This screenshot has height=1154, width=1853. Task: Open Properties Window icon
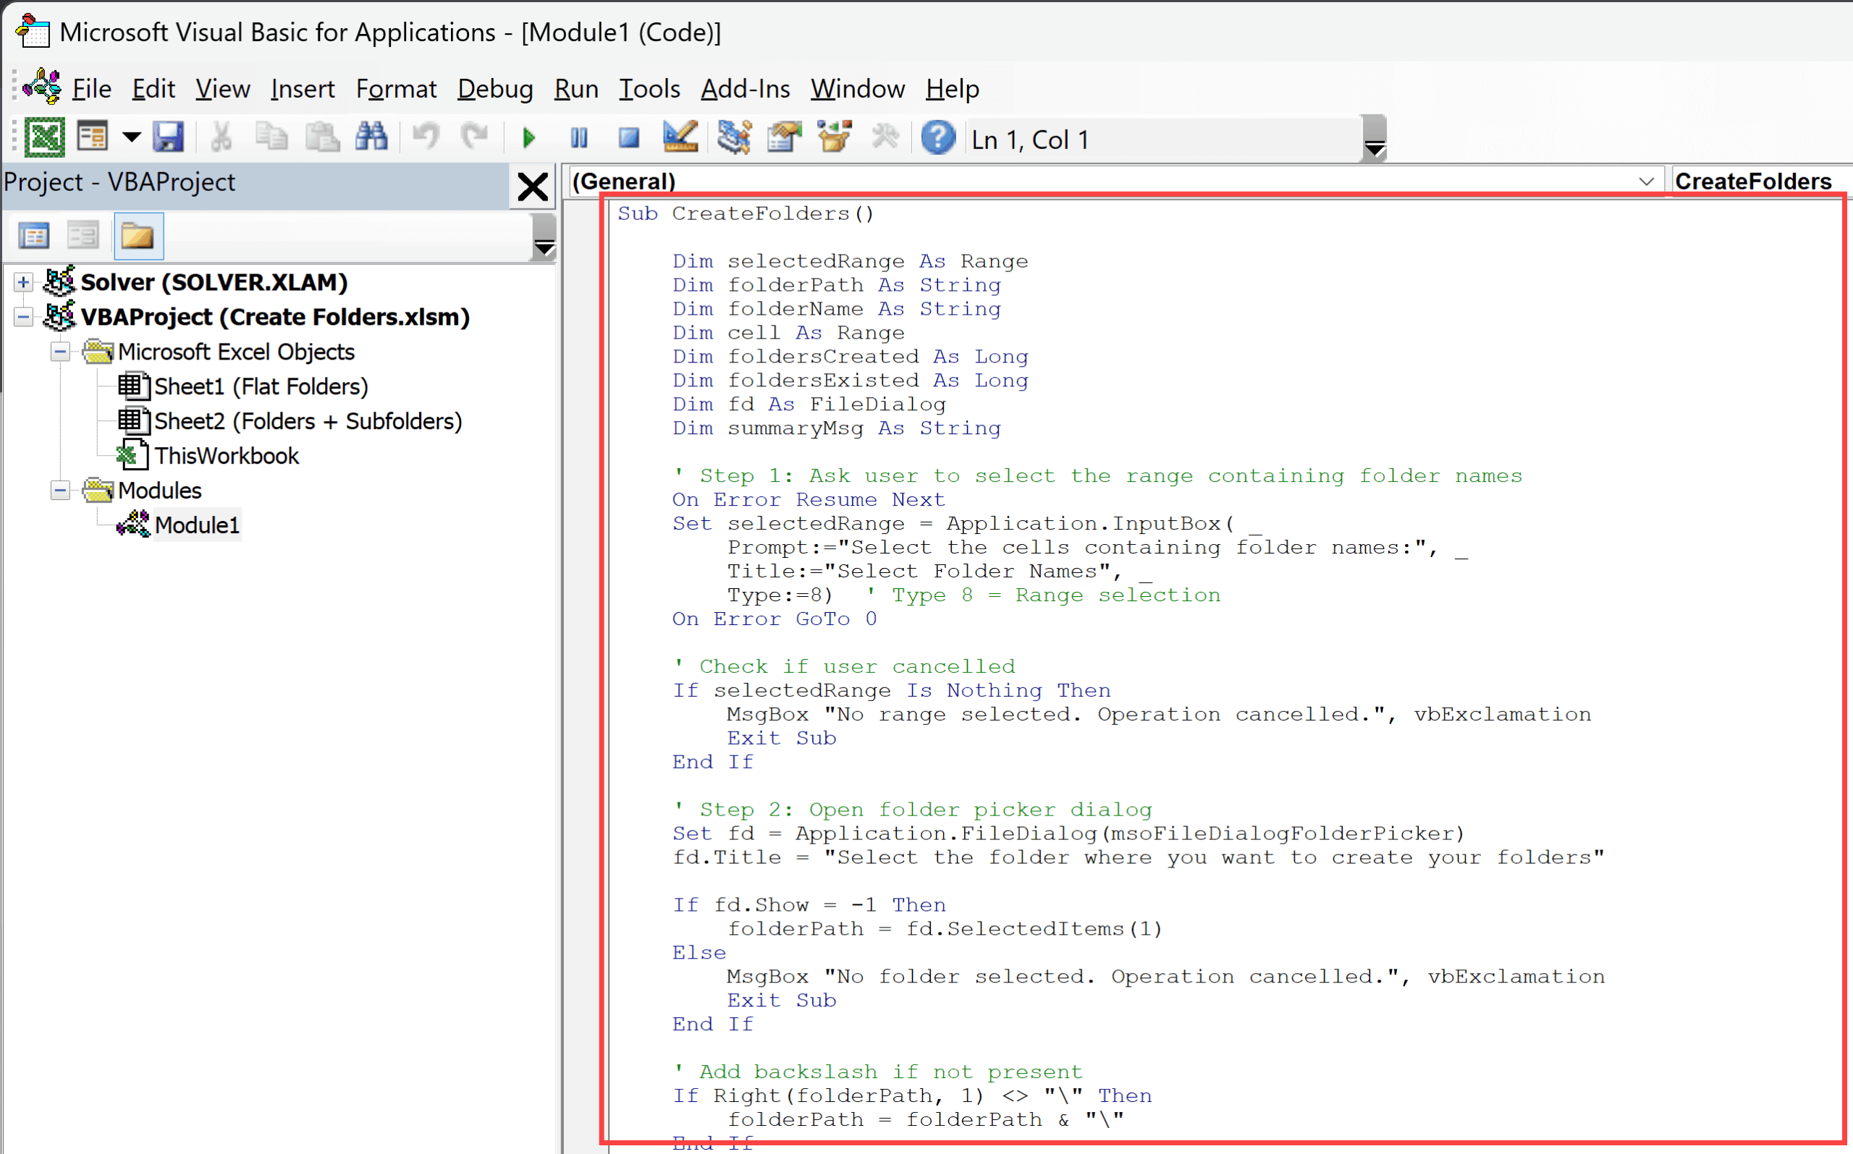784,138
